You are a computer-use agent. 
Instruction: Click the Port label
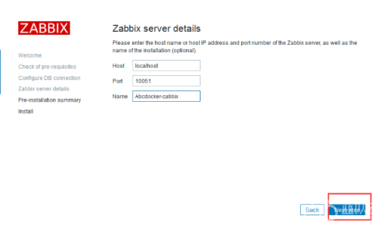117,81
